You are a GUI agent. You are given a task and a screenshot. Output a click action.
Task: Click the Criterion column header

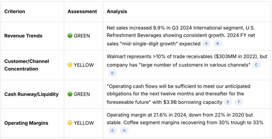15,11
